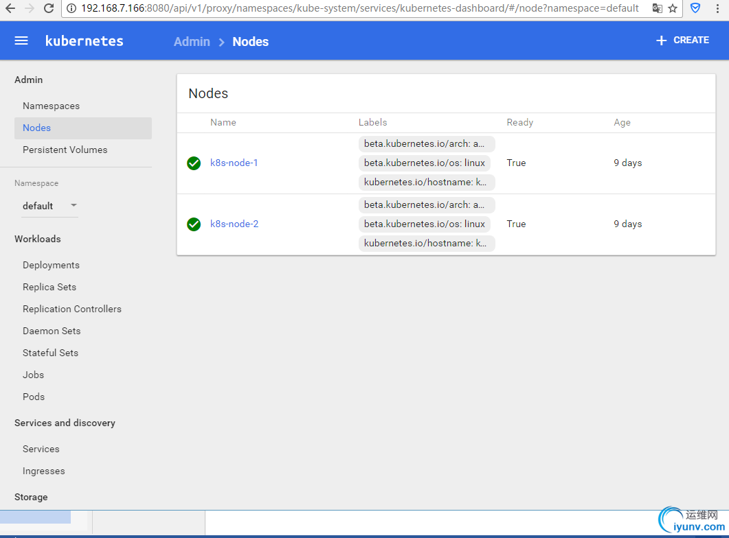Open Daemon Sets in sidebar
The width and height of the screenshot is (729, 538).
[x=52, y=331]
